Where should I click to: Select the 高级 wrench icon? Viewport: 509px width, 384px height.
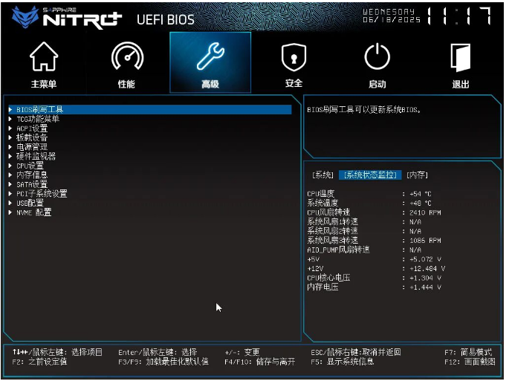pyautogui.click(x=210, y=58)
